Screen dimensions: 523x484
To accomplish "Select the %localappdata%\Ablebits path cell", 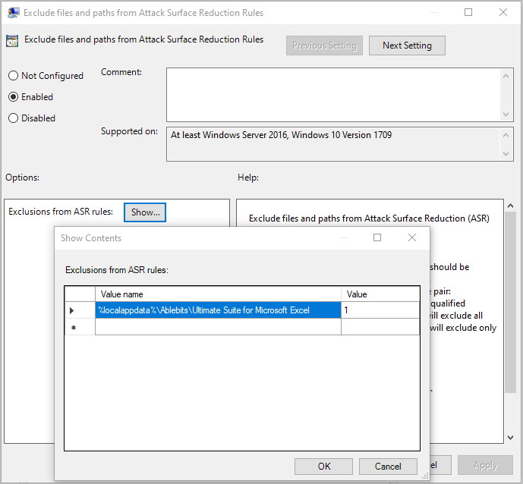I will tap(218, 310).
